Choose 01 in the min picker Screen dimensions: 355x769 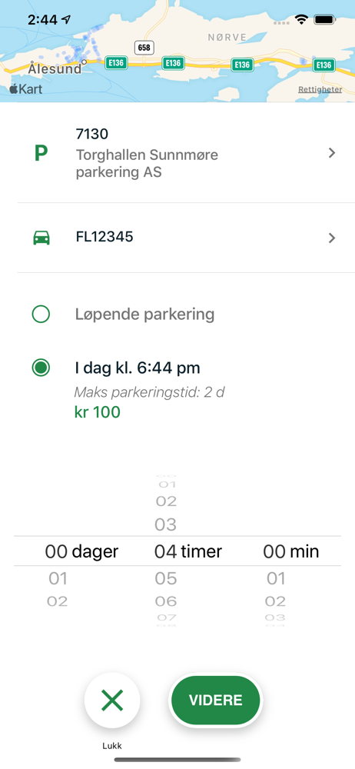click(276, 579)
